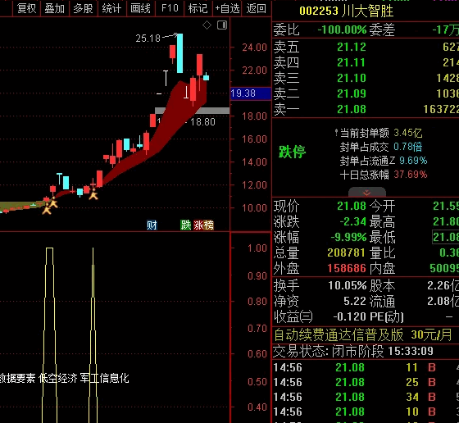Click 十日总涨幅 37.69% value

[411, 175]
